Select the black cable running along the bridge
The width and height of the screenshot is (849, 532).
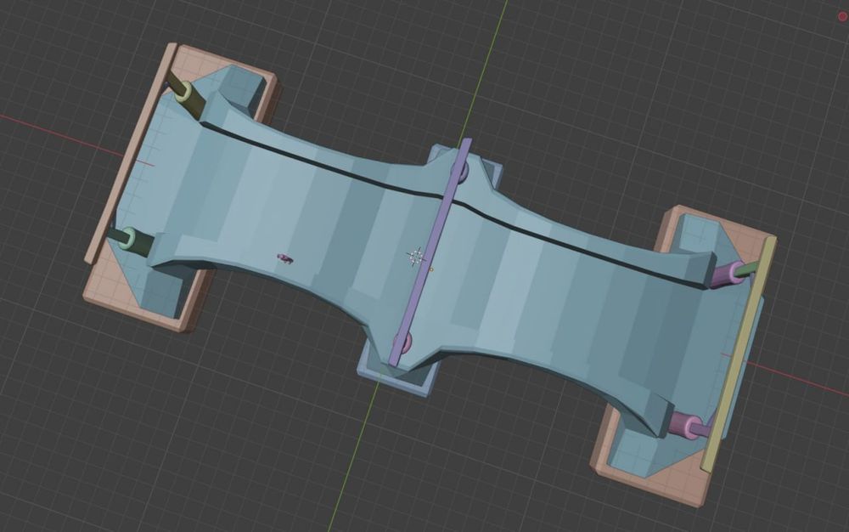point(455,201)
